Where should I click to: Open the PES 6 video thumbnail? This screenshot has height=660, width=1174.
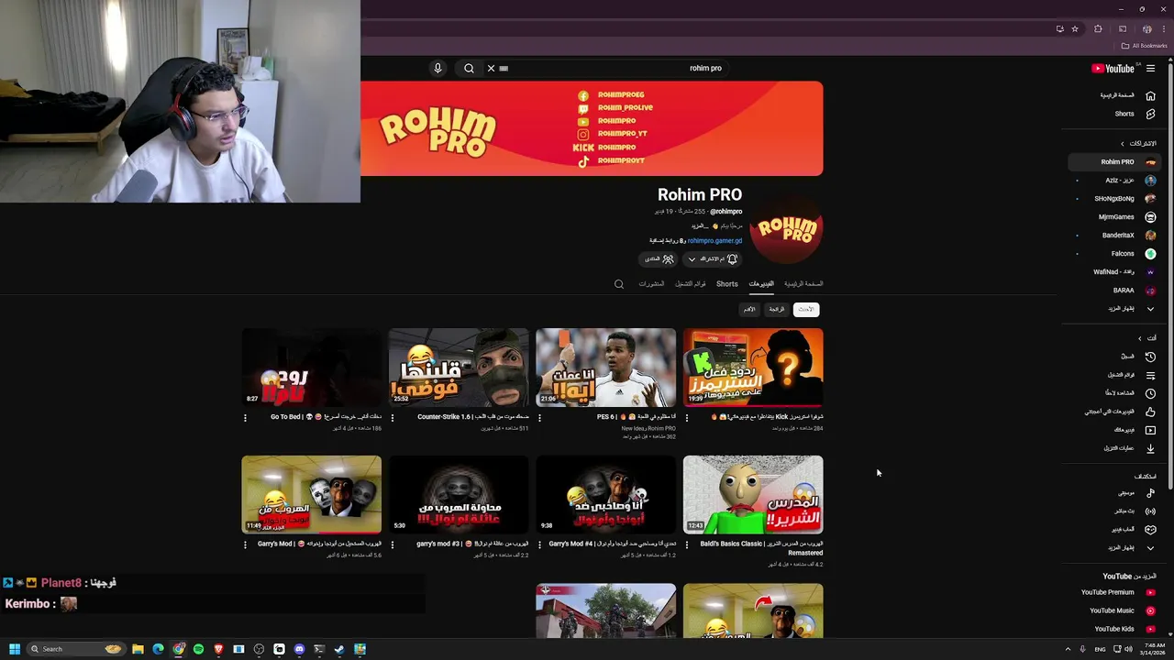[x=605, y=368]
